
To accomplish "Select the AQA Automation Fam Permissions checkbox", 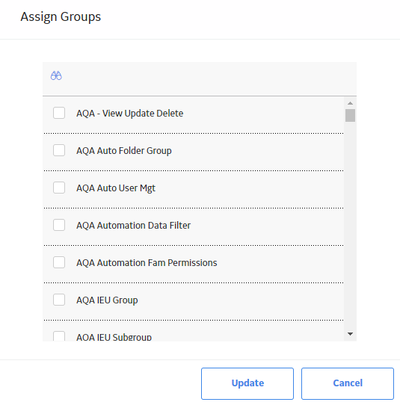I will [59, 262].
